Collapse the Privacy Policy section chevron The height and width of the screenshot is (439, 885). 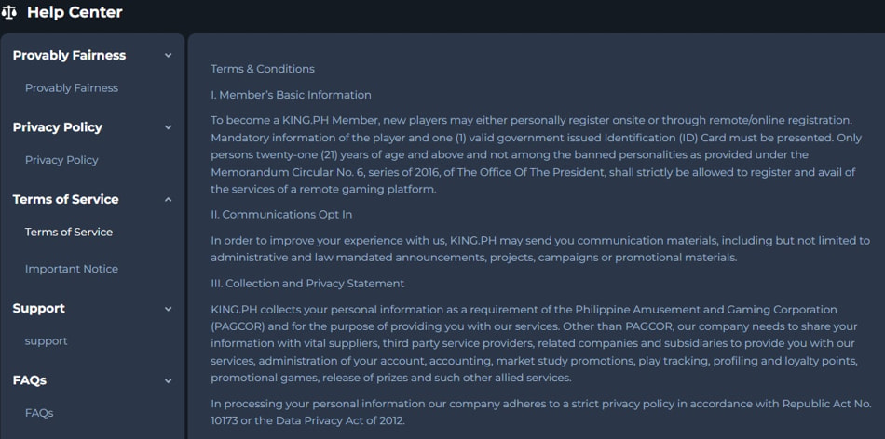(169, 127)
